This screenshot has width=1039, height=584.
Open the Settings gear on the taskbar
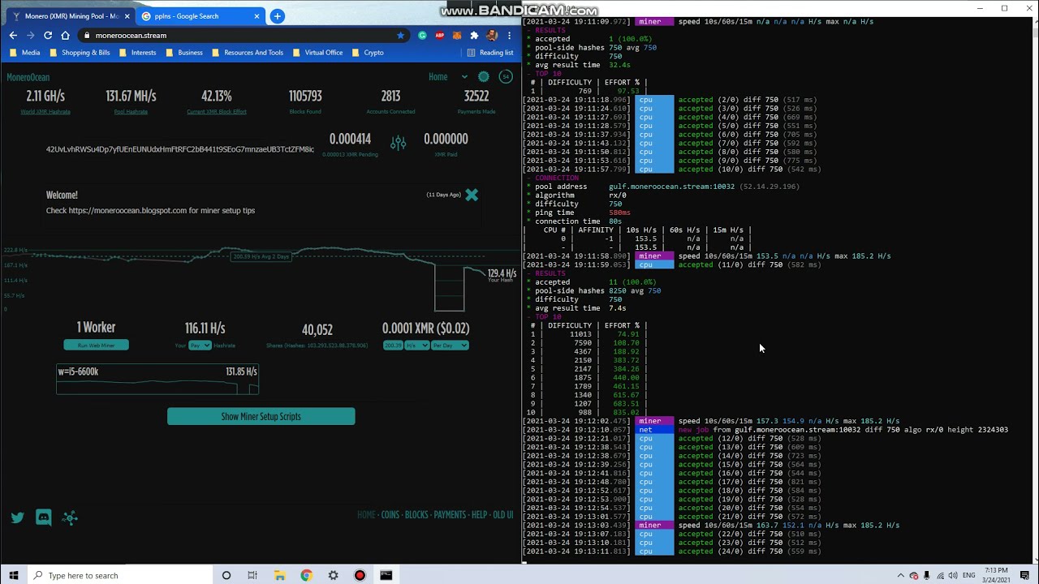click(x=333, y=575)
